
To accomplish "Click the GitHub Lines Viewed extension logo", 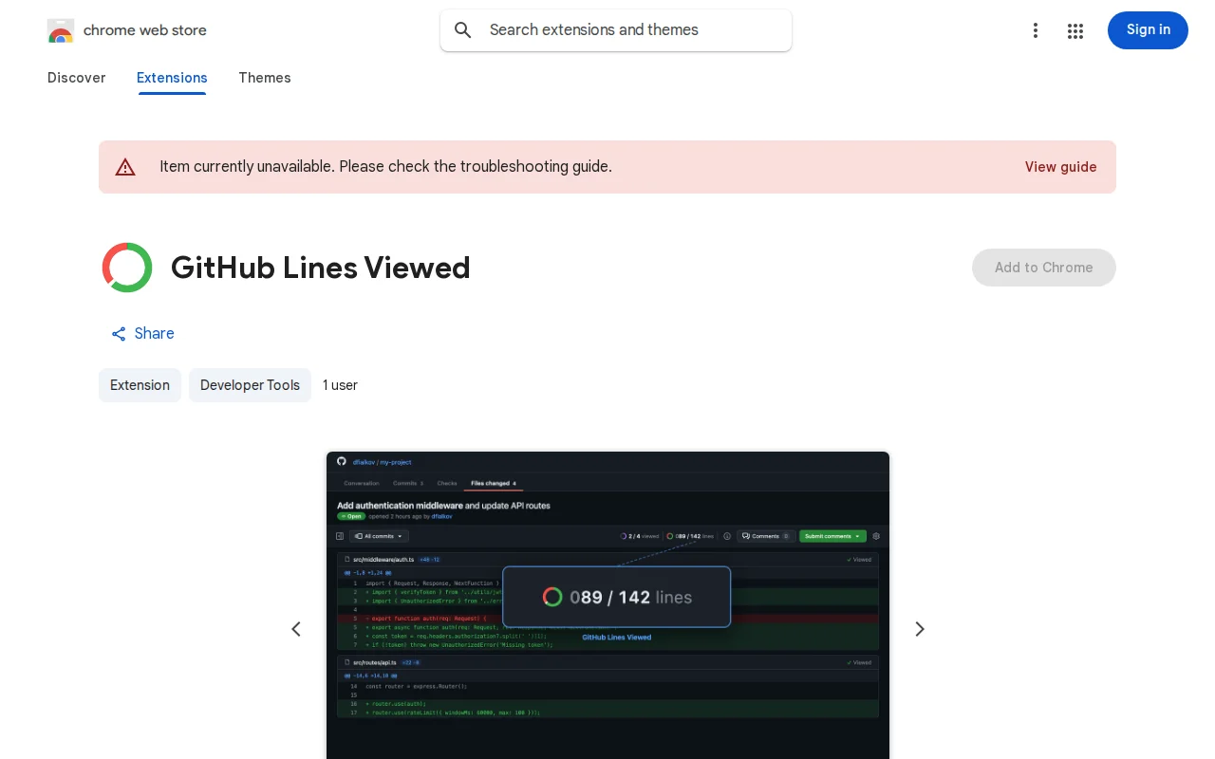I will click(127, 268).
